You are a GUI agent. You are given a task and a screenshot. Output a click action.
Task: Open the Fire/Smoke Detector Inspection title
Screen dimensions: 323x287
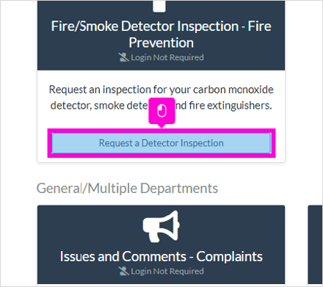tap(161, 34)
